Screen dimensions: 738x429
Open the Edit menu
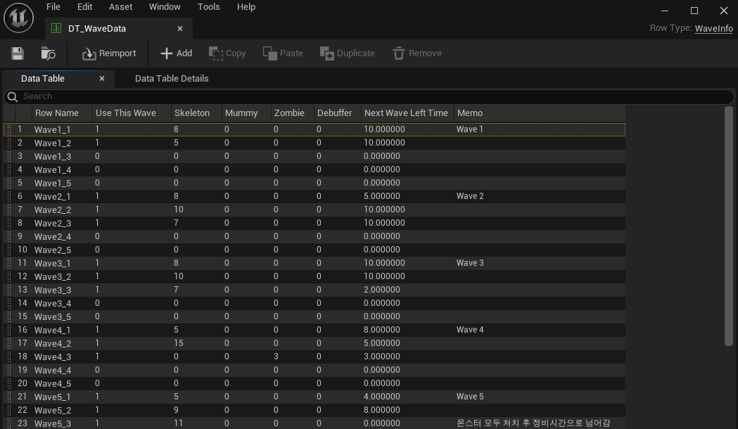click(x=84, y=6)
